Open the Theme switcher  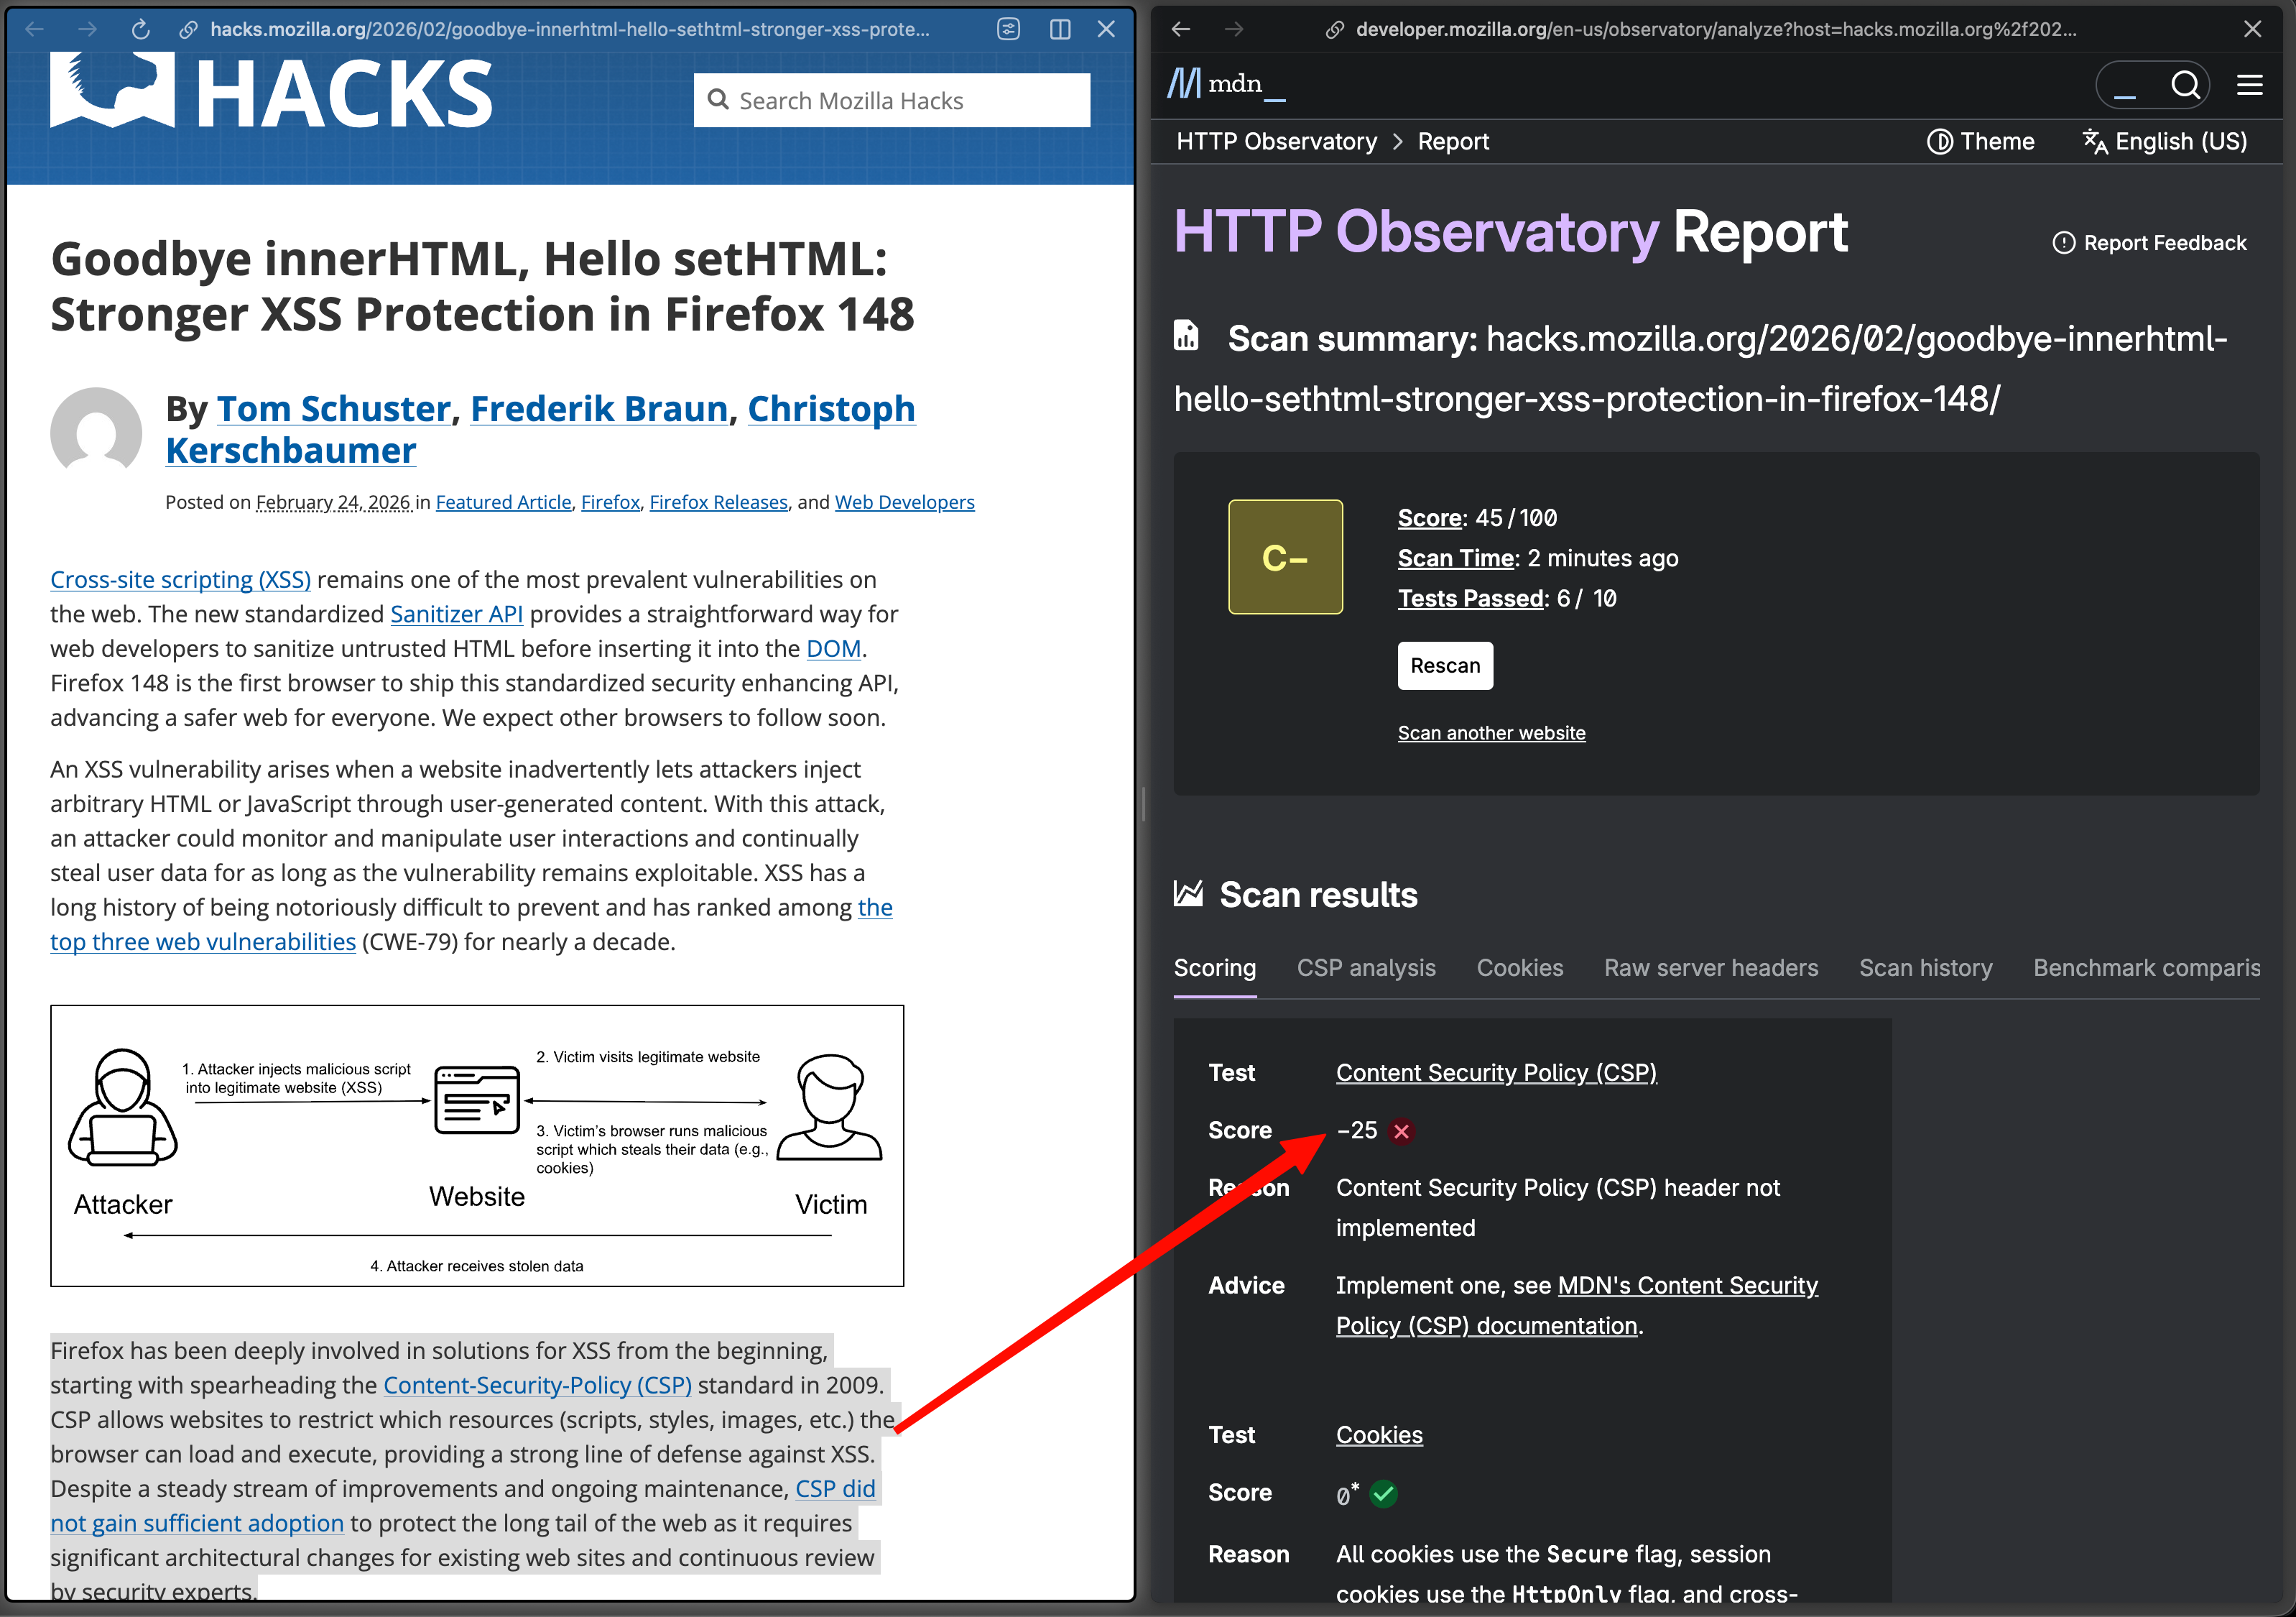[x=1980, y=141]
